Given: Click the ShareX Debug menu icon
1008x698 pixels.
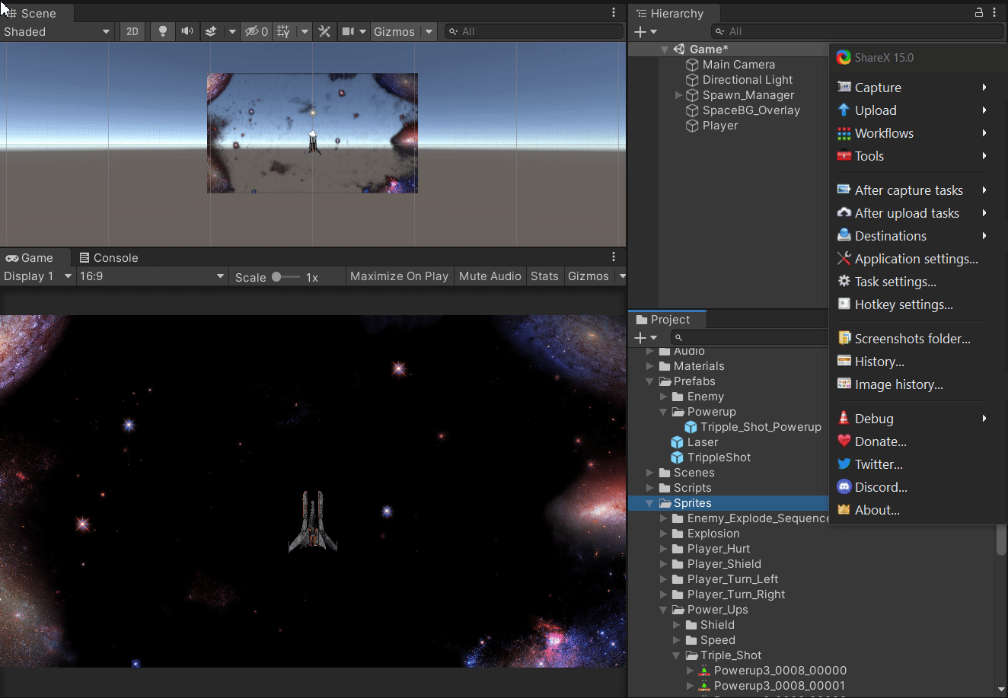Looking at the screenshot, I should (x=844, y=418).
